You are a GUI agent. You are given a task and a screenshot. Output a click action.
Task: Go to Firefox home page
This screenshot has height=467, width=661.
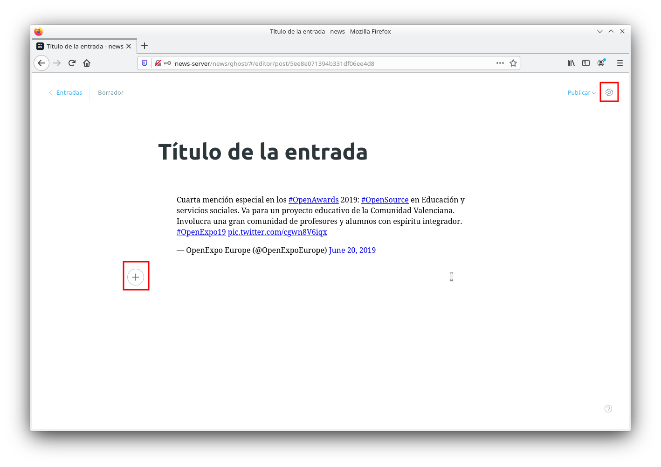(87, 63)
